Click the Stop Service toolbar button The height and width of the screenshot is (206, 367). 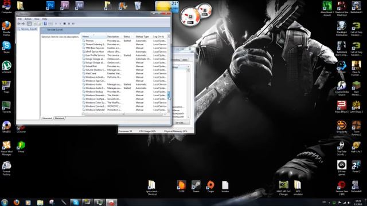65,23
